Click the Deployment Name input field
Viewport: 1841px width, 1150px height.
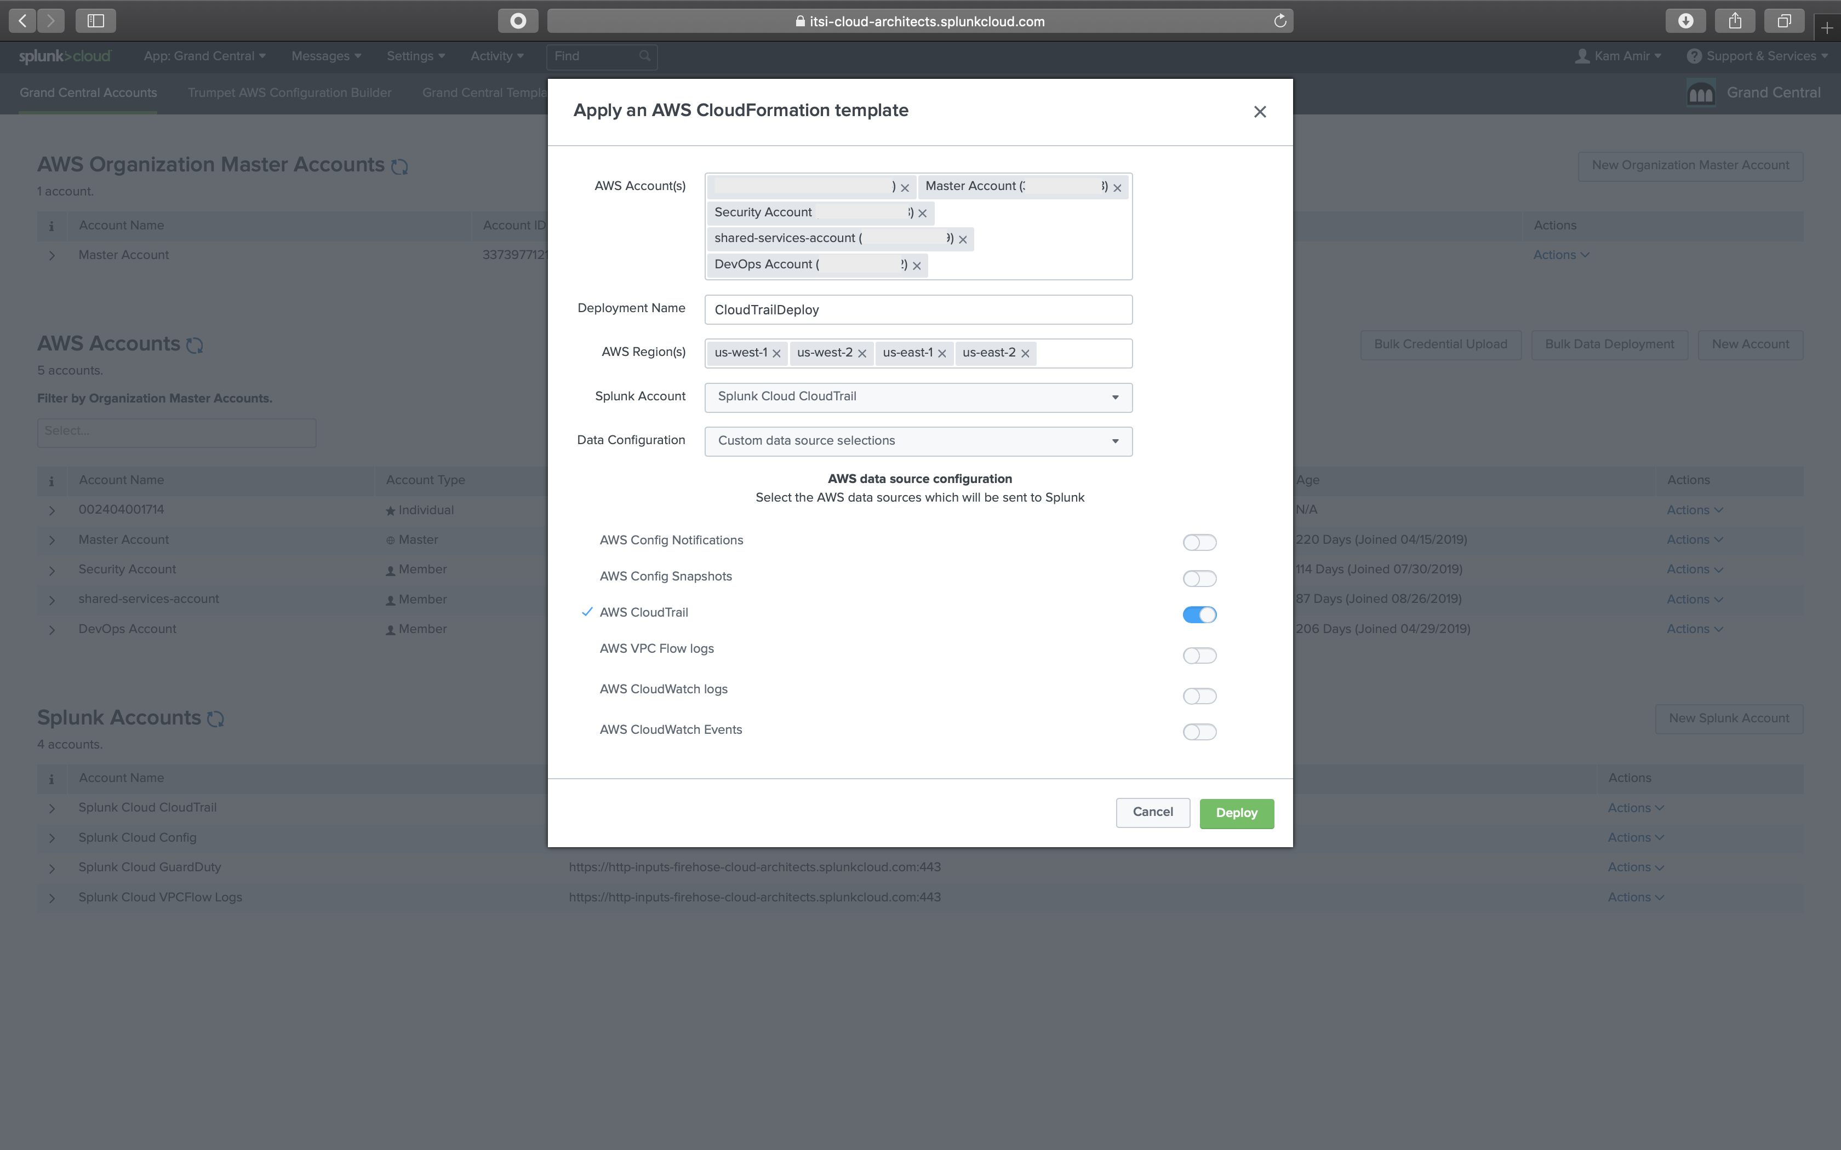click(918, 309)
